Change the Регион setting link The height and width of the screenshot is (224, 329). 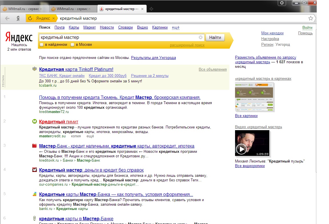[x=267, y=44]
